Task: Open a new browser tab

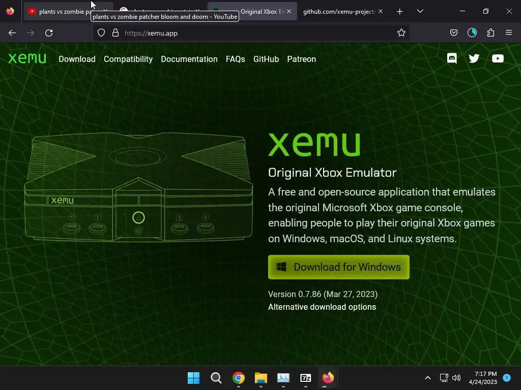Action: click(400, 12)
